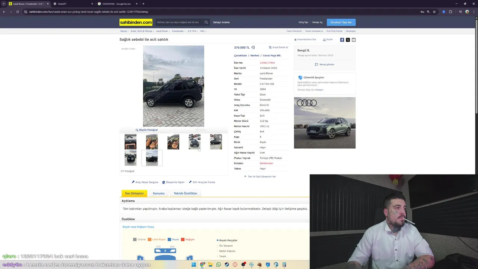Select first car photo thumbnail

pyautogui.click(x=130, y=142)
